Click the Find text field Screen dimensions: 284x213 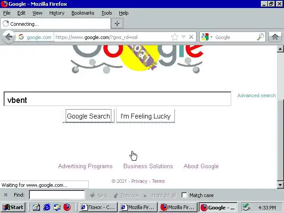(57, 195)
